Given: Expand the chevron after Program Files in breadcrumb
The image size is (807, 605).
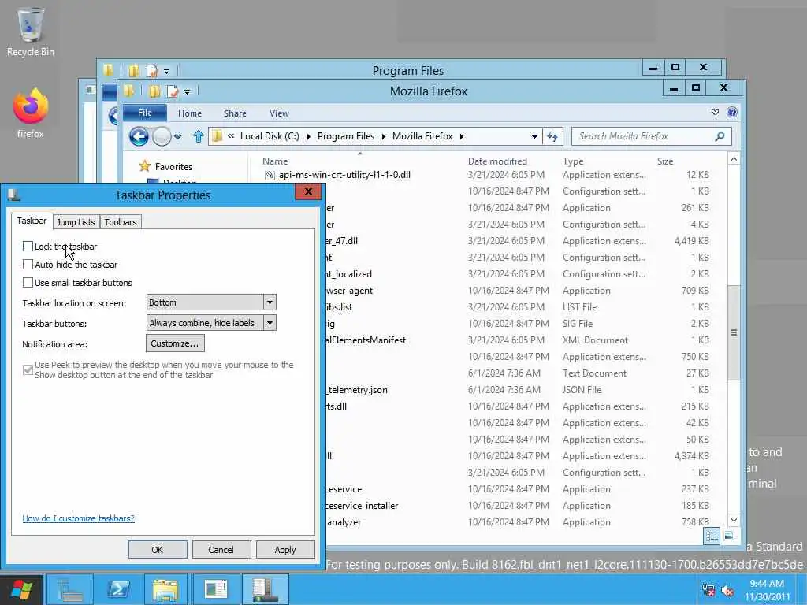Looking at the screenshot, I should [384, 136].
